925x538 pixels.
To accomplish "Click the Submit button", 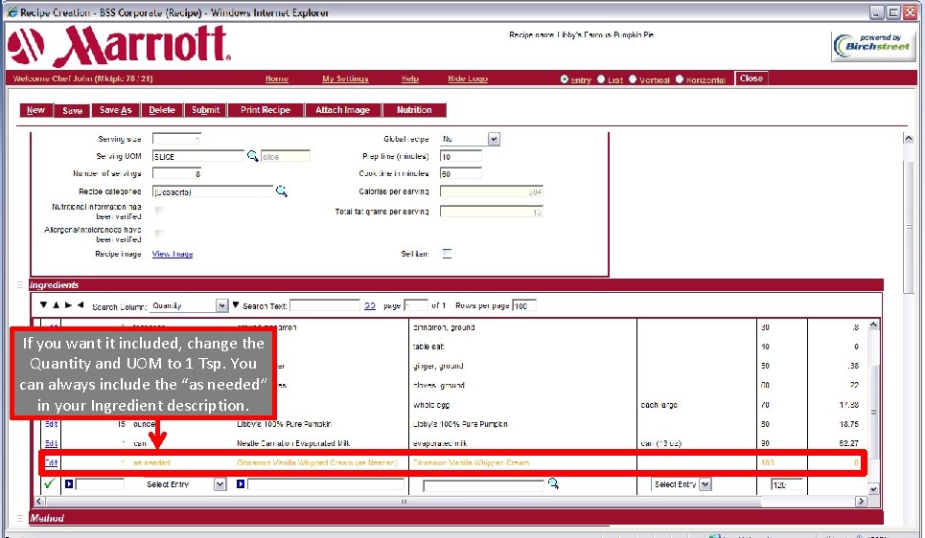I will 205,110.
